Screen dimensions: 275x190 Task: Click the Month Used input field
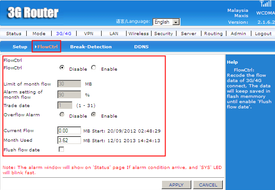click(x=69, y=140)
